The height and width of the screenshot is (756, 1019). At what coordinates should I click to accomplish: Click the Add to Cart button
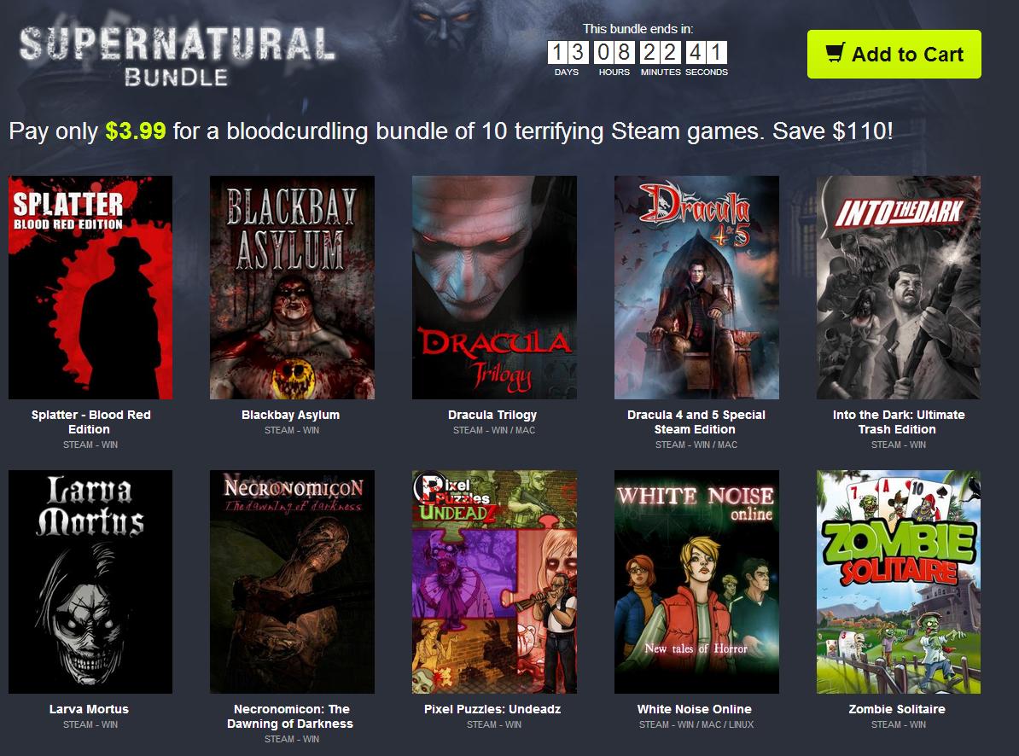894,54
